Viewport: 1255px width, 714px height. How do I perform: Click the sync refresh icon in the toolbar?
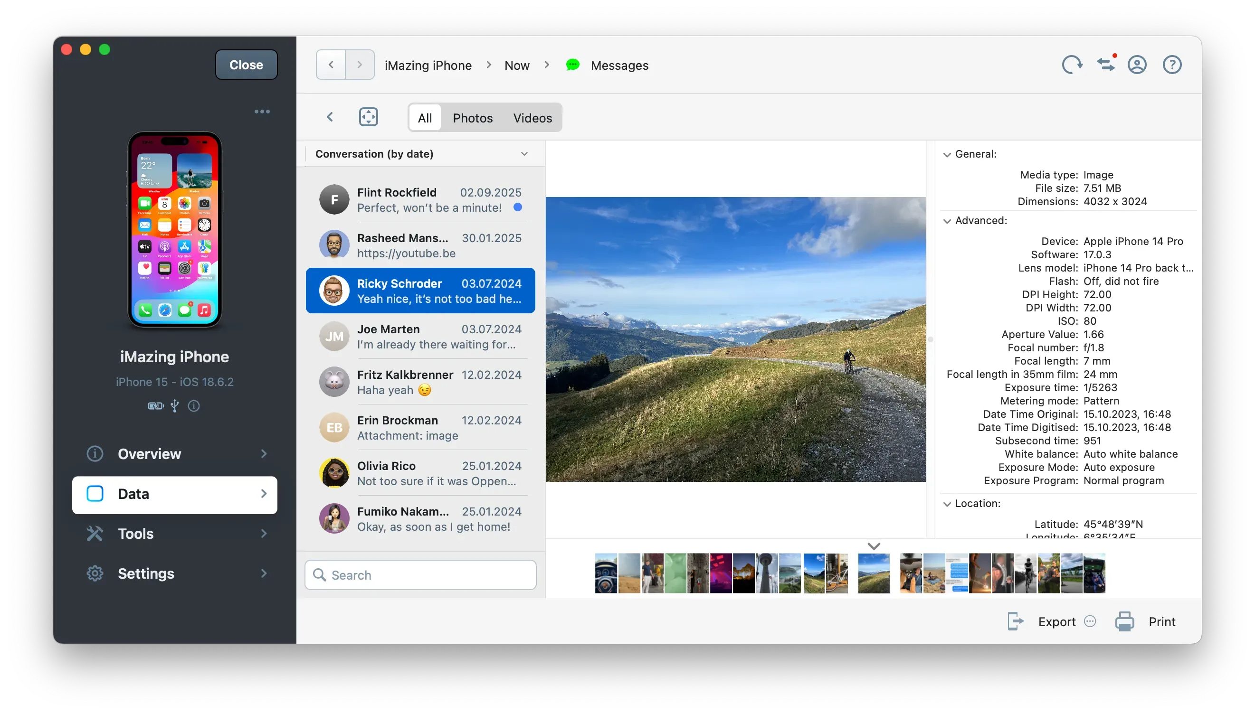coord(1072,64)
